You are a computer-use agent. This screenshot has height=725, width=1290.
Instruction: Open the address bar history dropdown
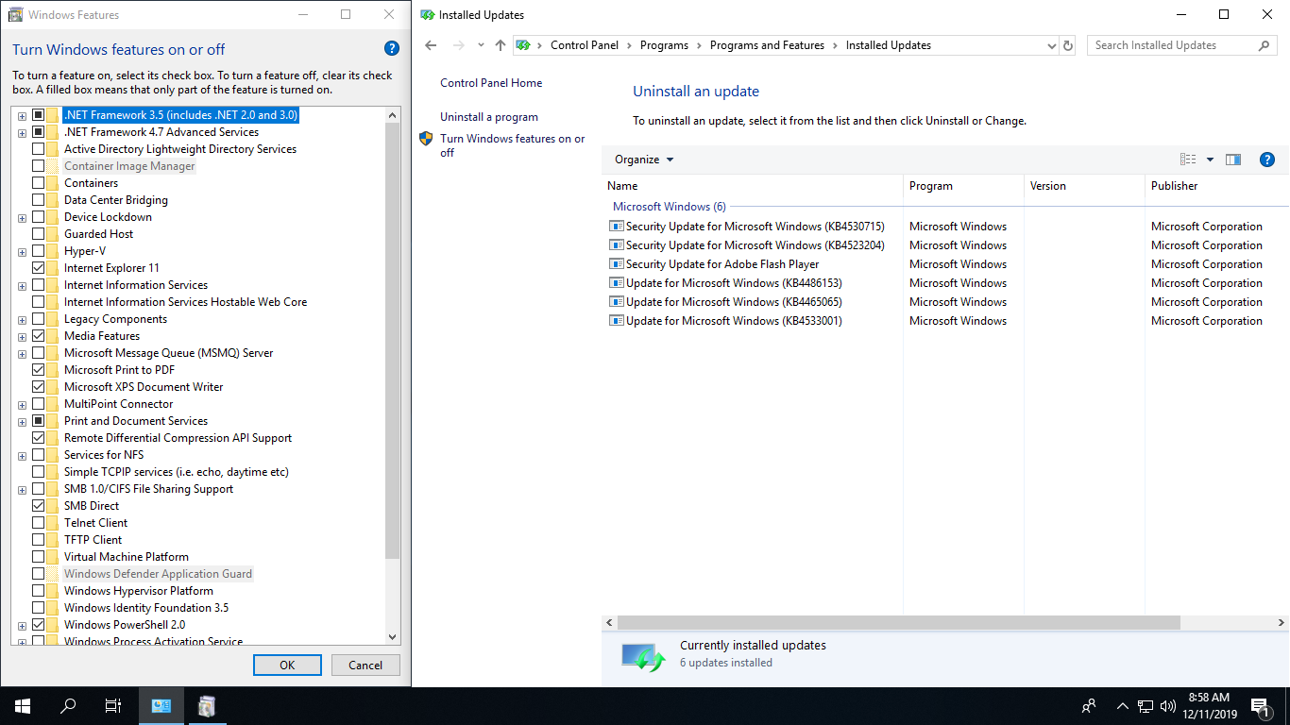(x=1052, y=45)
